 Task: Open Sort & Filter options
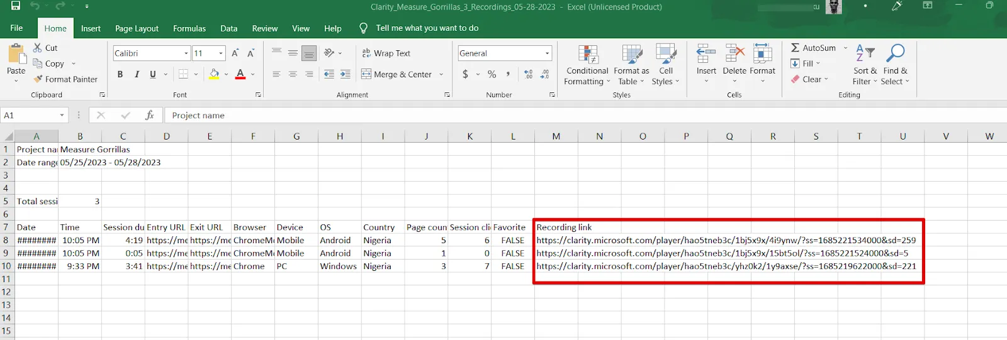coord(865,65)
